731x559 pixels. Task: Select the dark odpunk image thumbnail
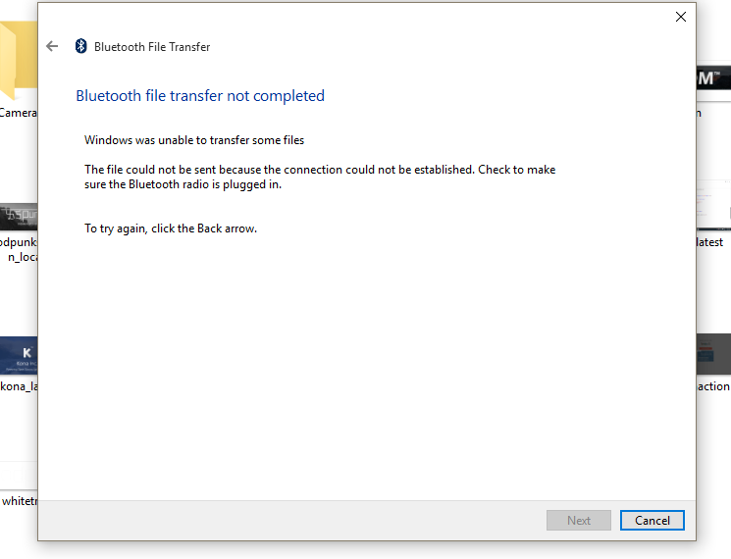point(19,217)
